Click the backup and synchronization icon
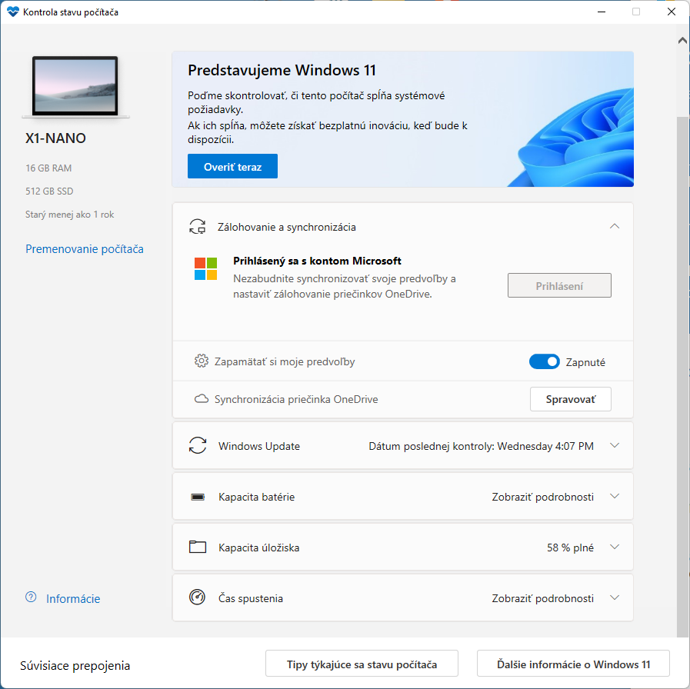This screenshot has width=690, height=689. [x=198, y=227]
